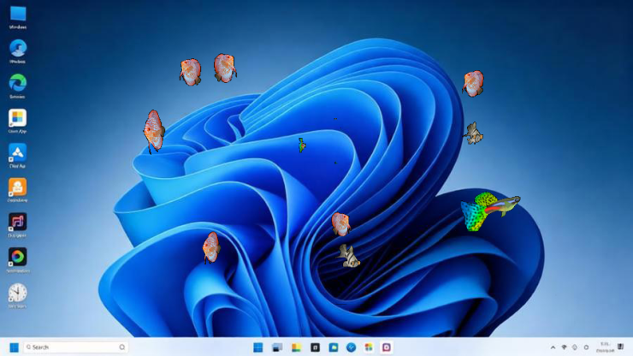Viewport: 633px width, 356px height.
Task: Open the taskbar clock and date
Action: [605, 347]
